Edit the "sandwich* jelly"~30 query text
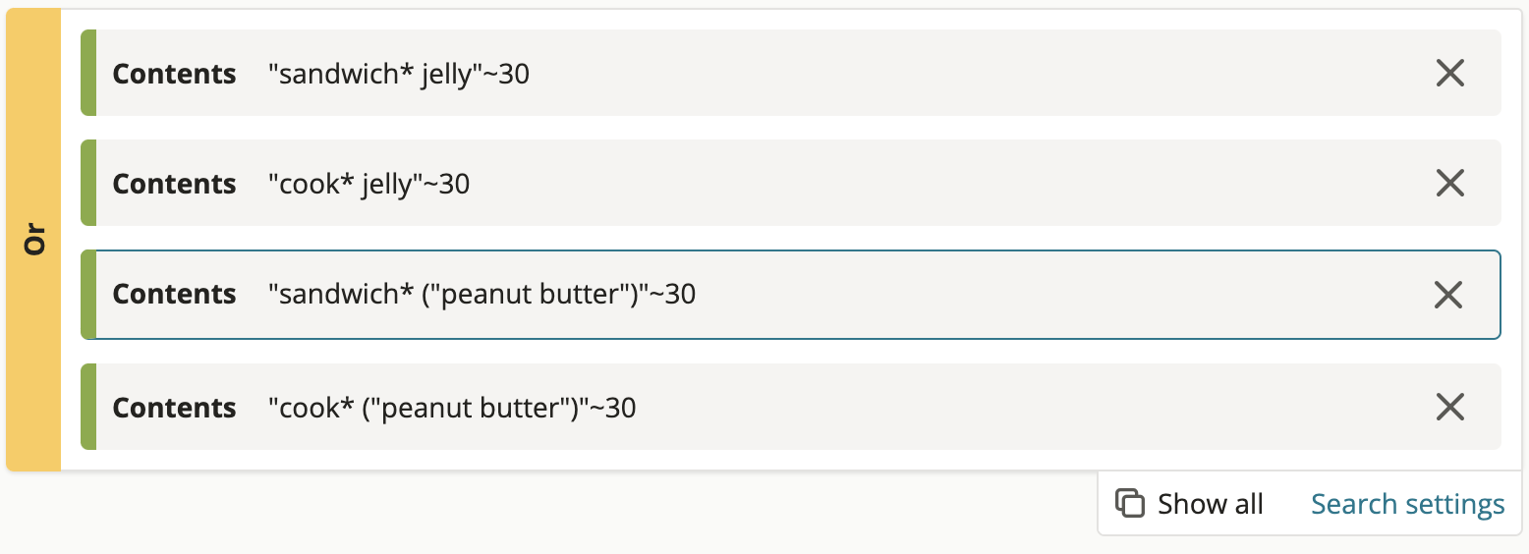 click(x=399, y=74)
